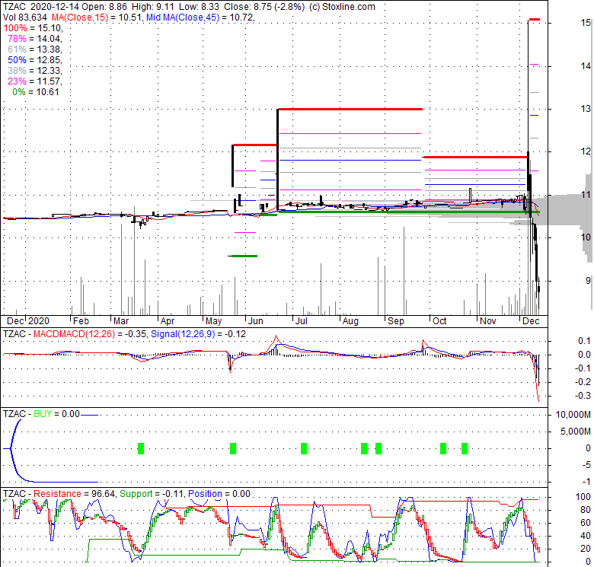594x567 pixels.
Task: Click the 2020 year label on time axis
Action: click(x=39, y=321)
